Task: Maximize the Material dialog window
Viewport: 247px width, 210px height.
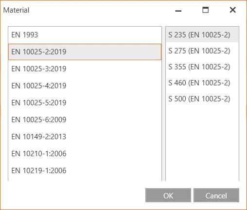Action: click(x=206, y=10)
